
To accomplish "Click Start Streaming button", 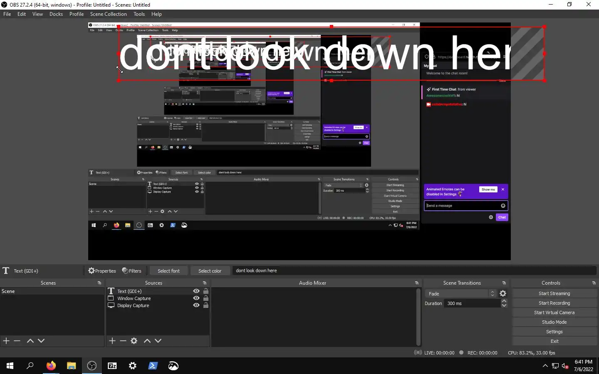I will 554,293.
